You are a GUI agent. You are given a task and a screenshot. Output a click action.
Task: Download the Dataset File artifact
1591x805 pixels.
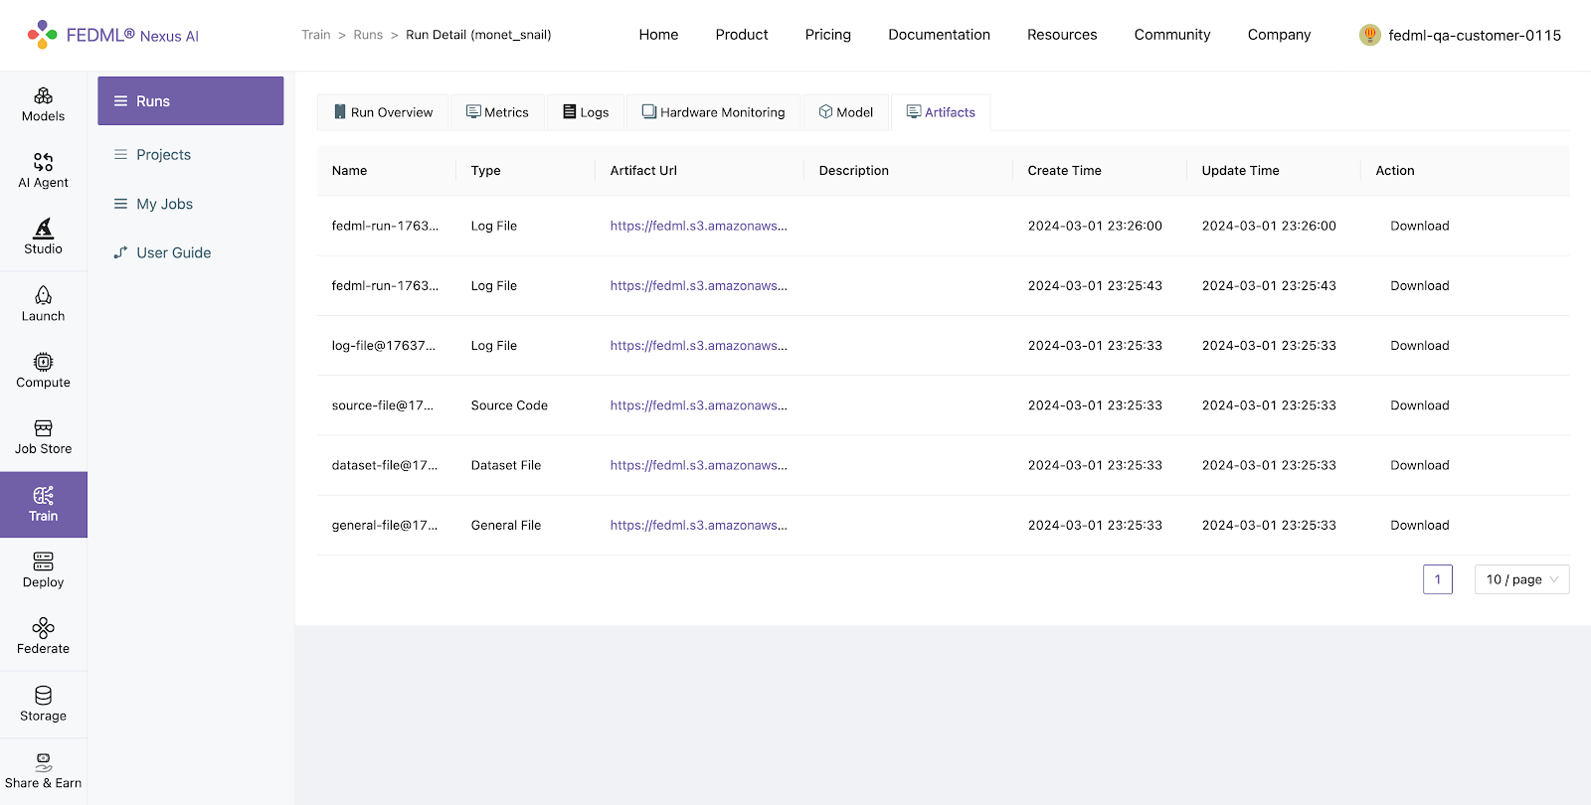tap(1419, 465)
